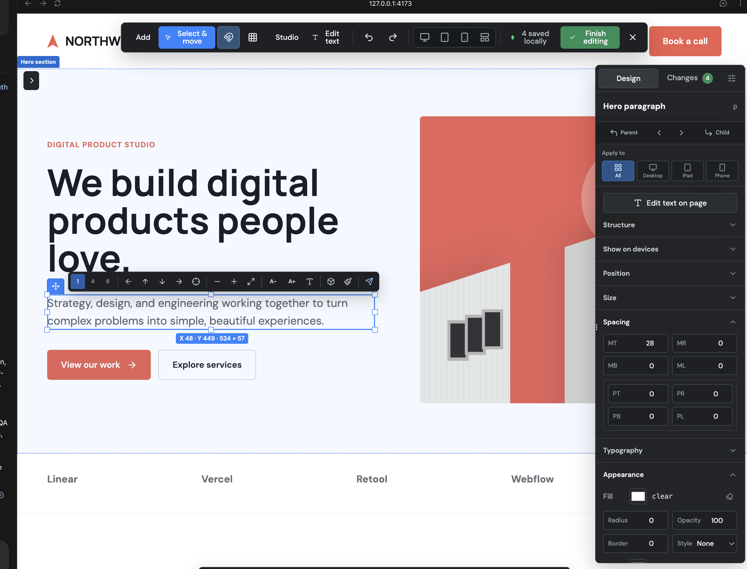Screen dimensions: 747x569
Task: Go to Child element
Action: (x=717, y=132)
